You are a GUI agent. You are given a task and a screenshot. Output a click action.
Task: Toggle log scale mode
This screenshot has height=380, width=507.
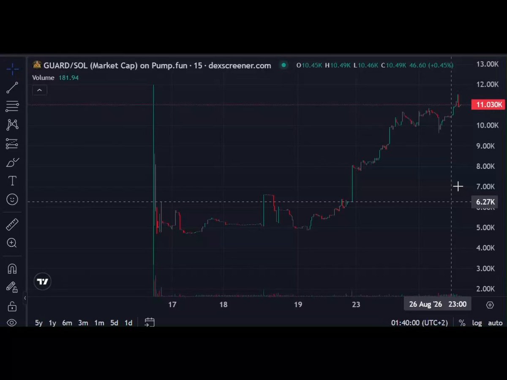[x=477, y=323]
